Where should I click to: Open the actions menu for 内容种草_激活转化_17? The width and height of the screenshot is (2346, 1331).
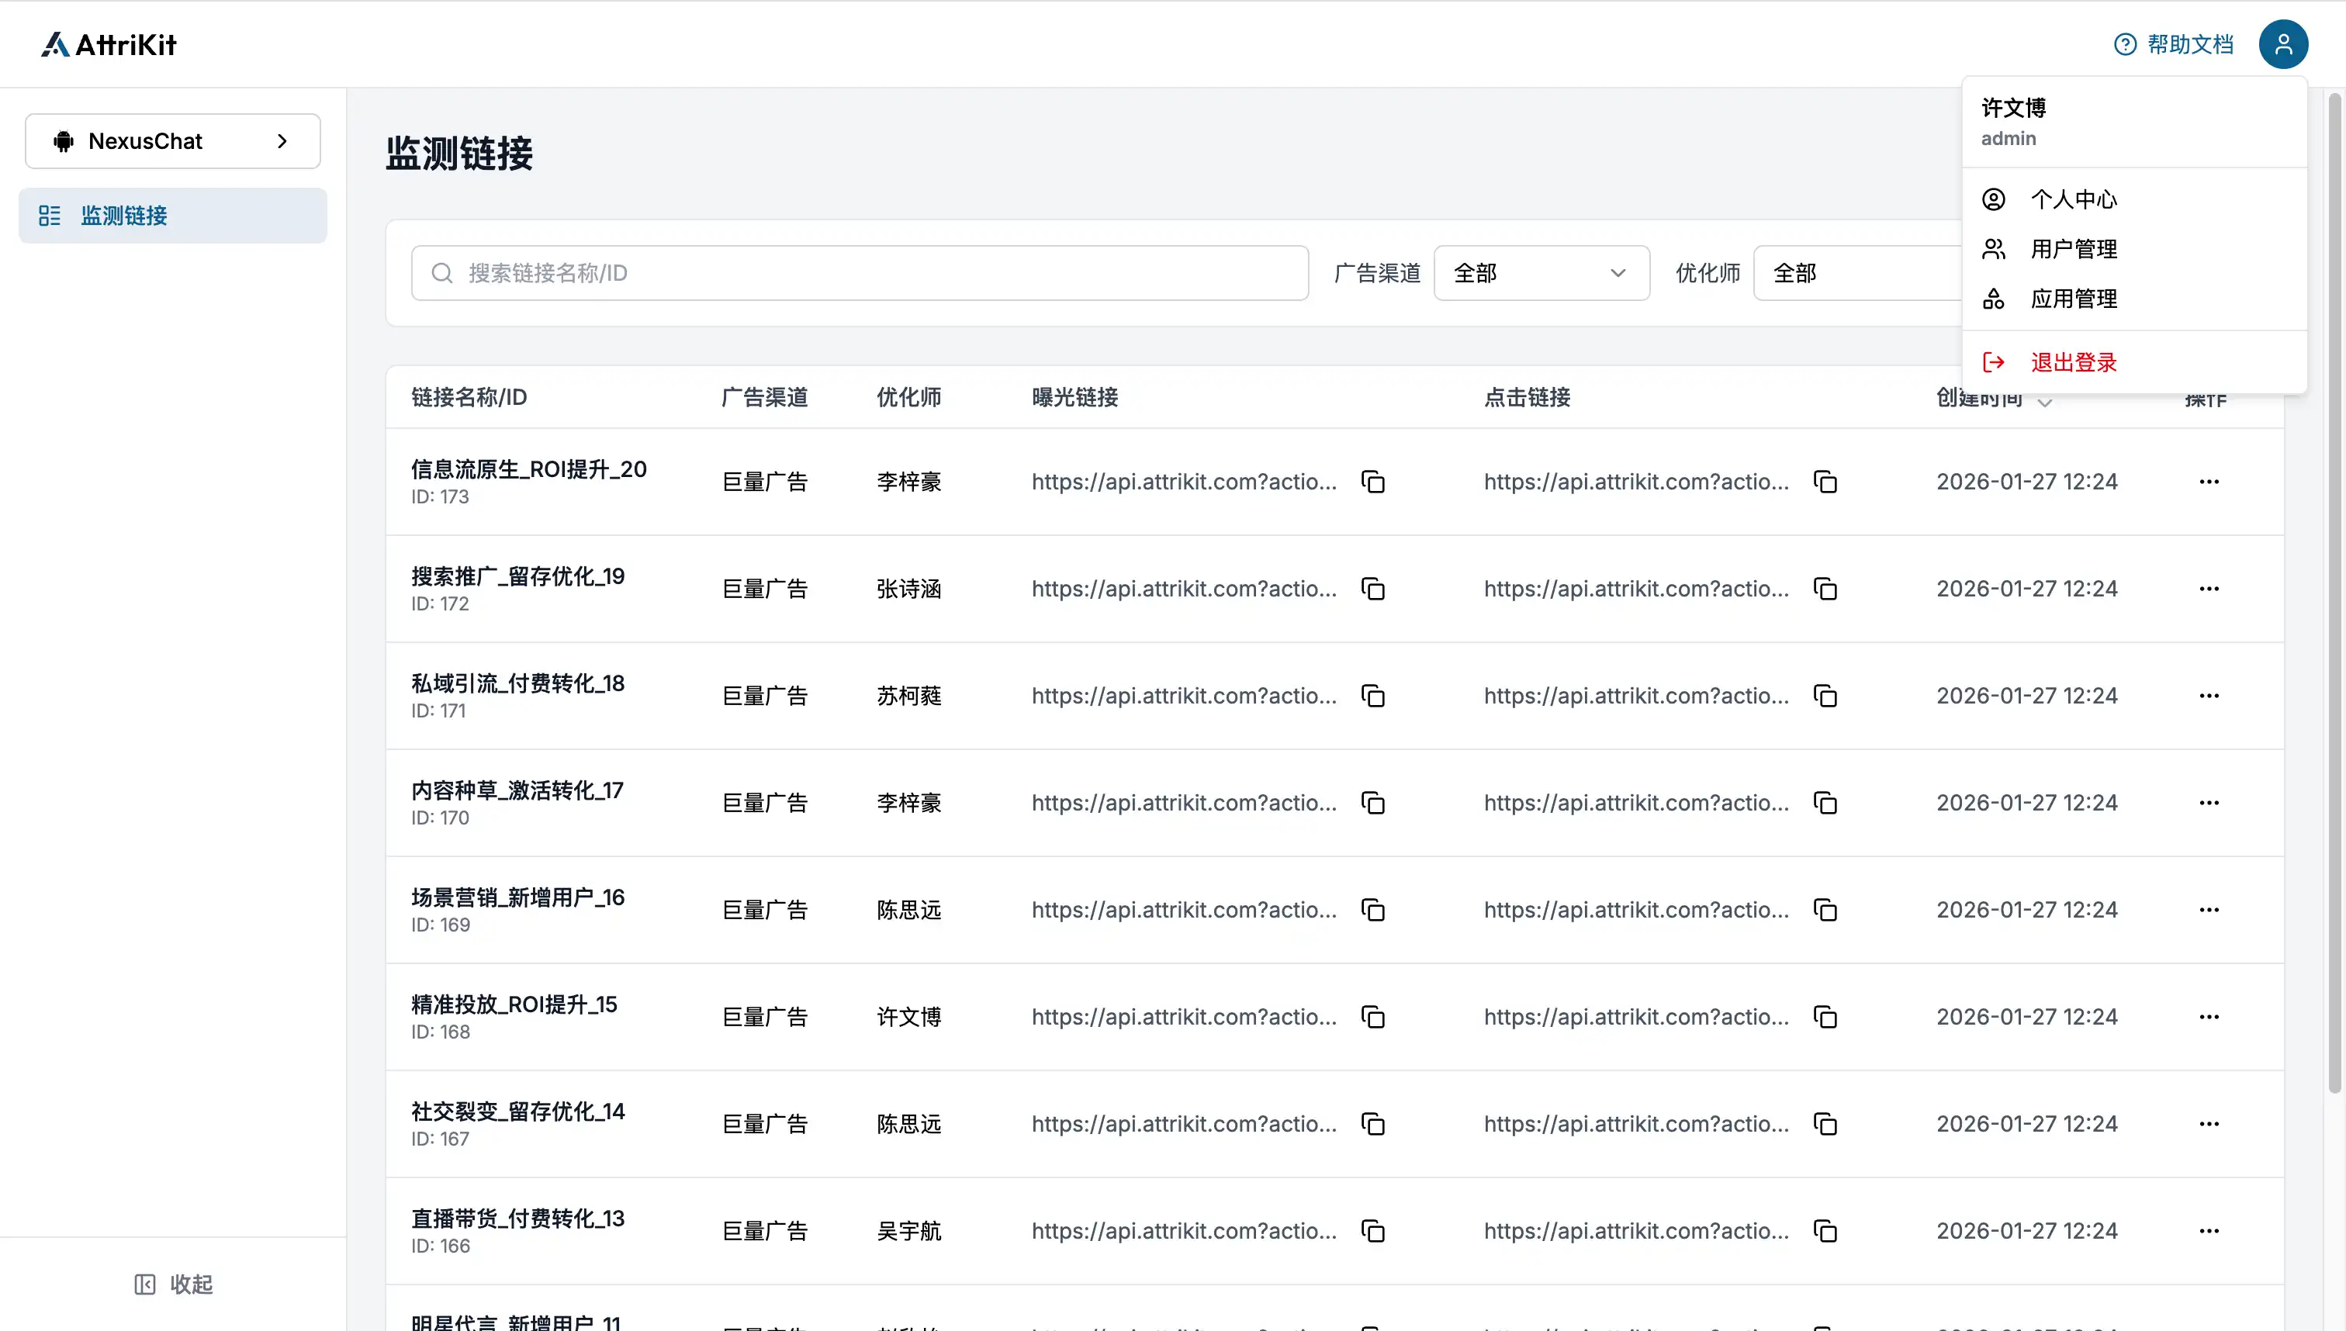[2209, 803]
